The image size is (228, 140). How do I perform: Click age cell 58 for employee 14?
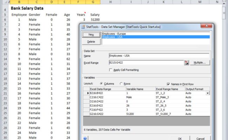click(x=68, y=84)
